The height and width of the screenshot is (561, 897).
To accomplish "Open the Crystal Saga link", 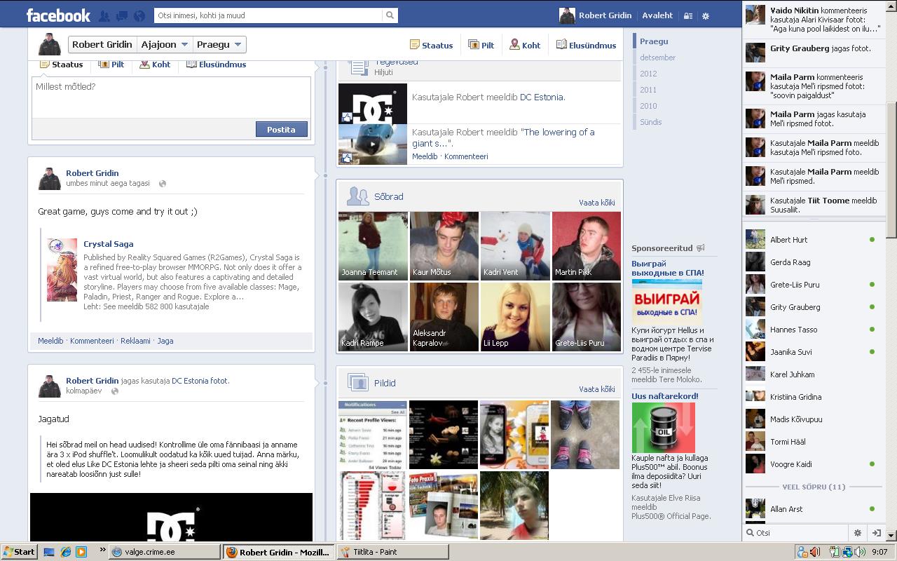I will coord(108,244).
